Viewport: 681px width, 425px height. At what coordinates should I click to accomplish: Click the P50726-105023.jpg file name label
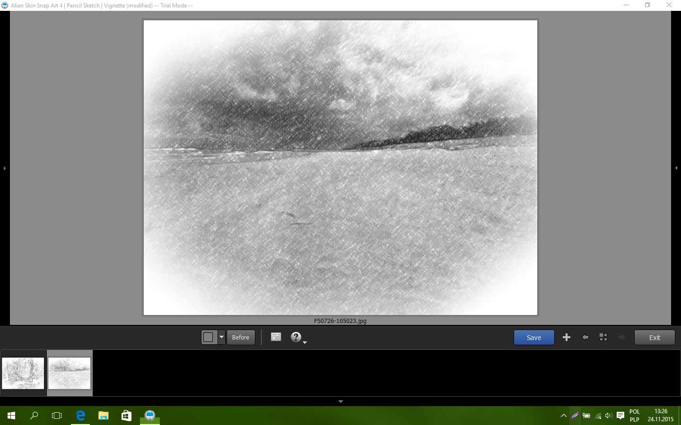(x=340, y=321)
